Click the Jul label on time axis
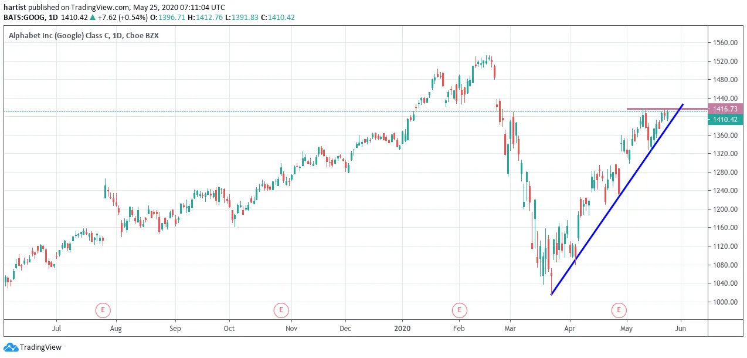Screen dimensions: 747x358 57,328
